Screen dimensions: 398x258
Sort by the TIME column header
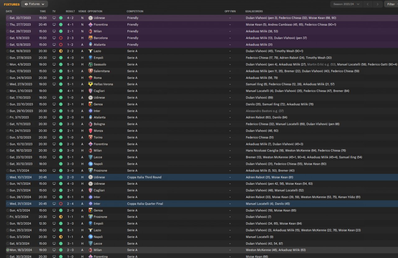pyautogui.click(x=43, y=11)
